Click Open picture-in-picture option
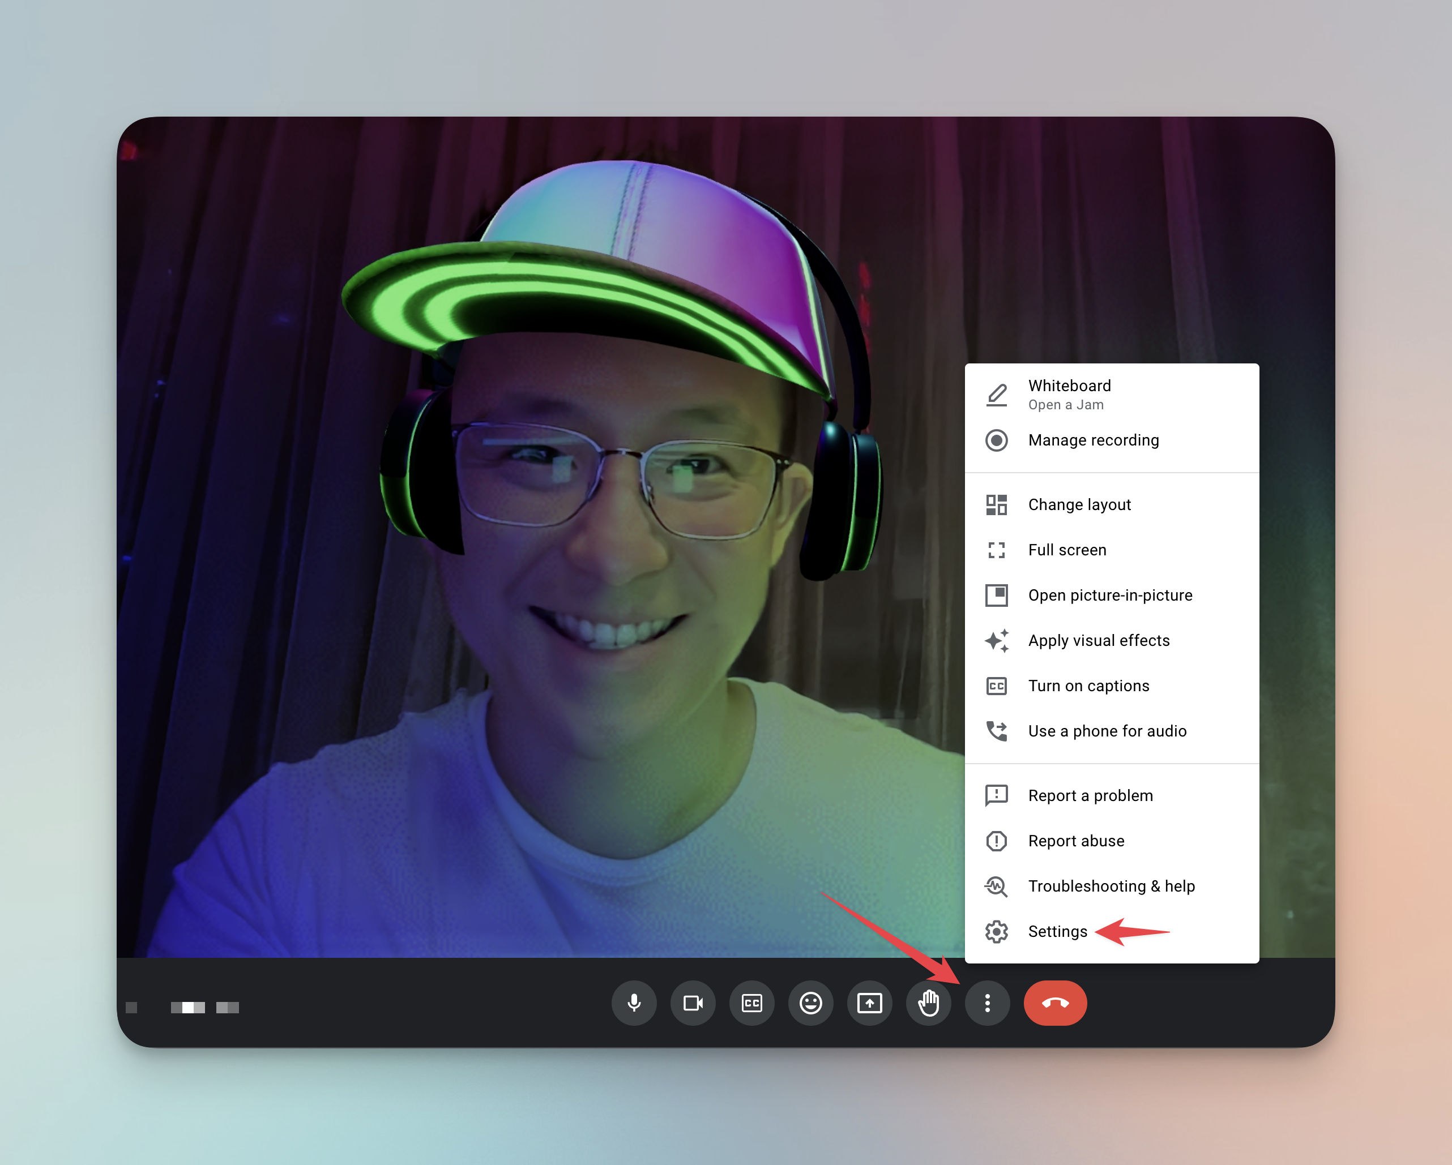The image size is (1452, 1165). point(1112,595)
